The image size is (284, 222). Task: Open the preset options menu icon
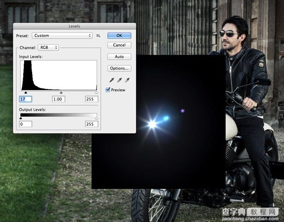tap(98, 36)
